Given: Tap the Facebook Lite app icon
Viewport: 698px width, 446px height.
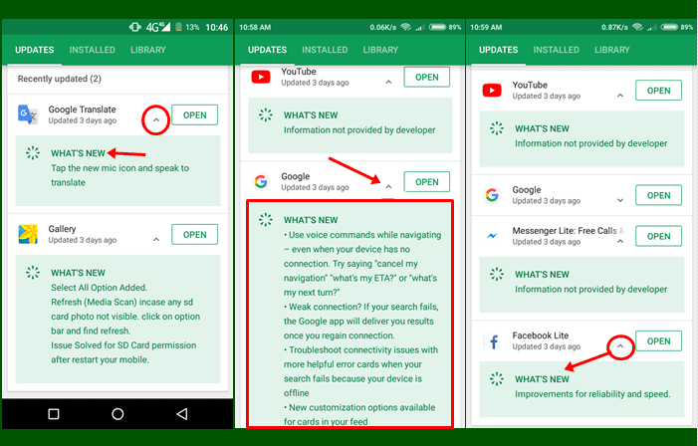Looking at the screenshot, I should pos(492,341).
